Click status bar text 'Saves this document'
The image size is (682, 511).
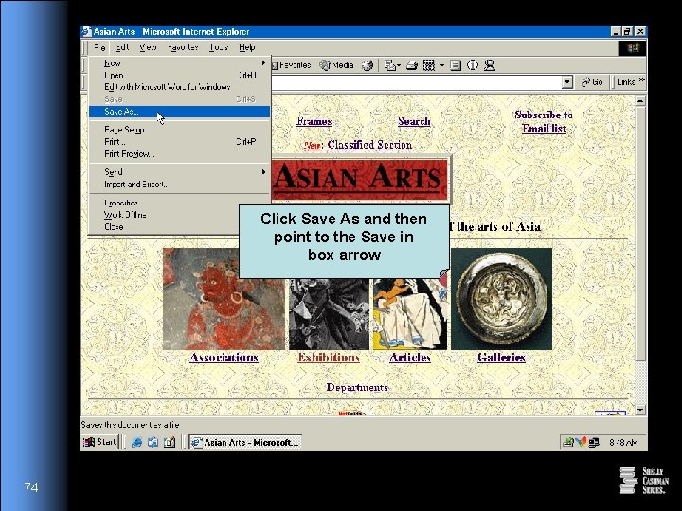(130, 425)
